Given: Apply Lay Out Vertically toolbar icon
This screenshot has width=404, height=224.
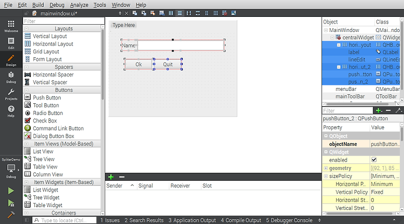Looking at the screenshot, I should pyautogui.click(x=180, y=13).
